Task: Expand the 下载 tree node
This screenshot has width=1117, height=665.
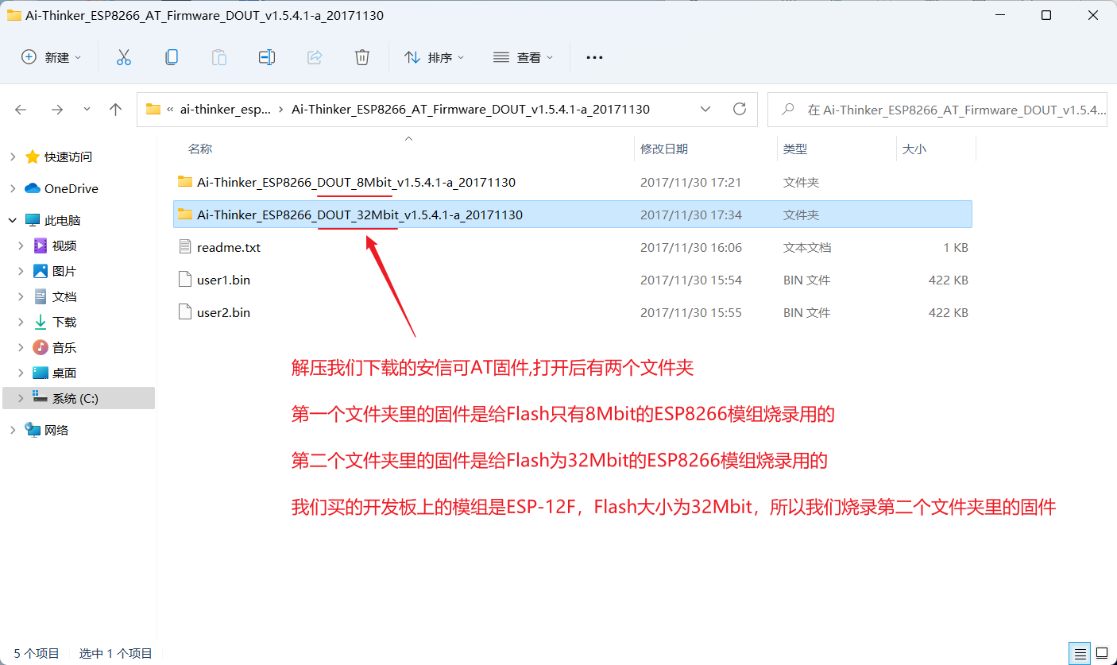Action: click(x=21, y=322)
